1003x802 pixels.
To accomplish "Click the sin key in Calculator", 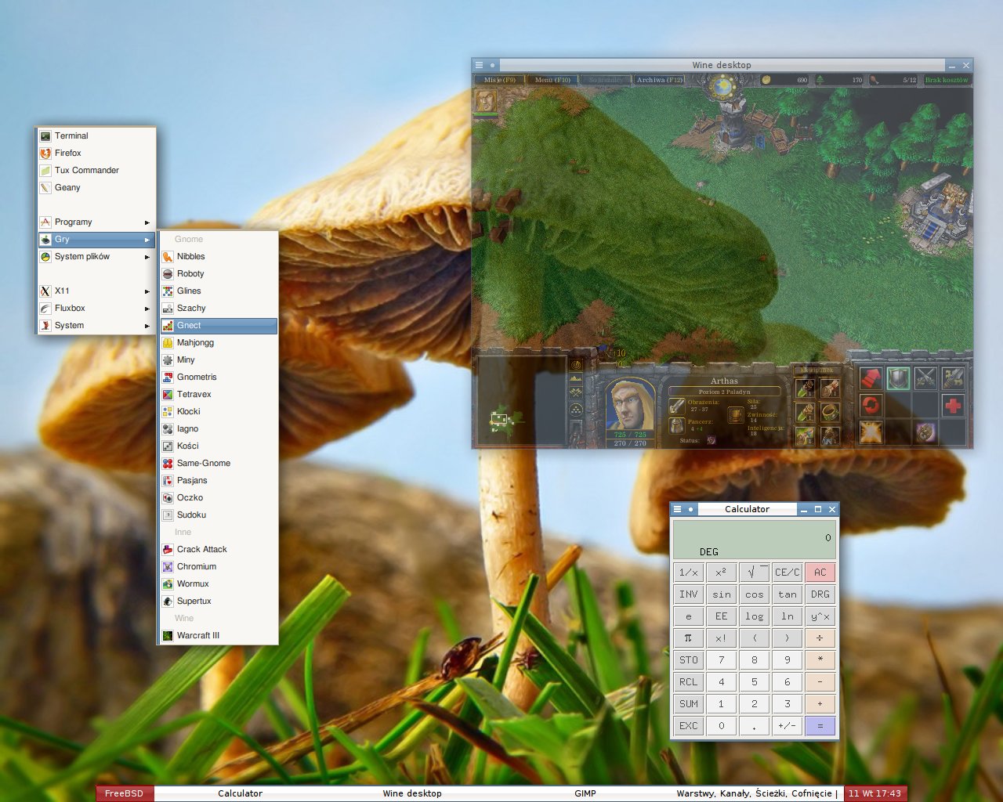I will click(721, 594).
